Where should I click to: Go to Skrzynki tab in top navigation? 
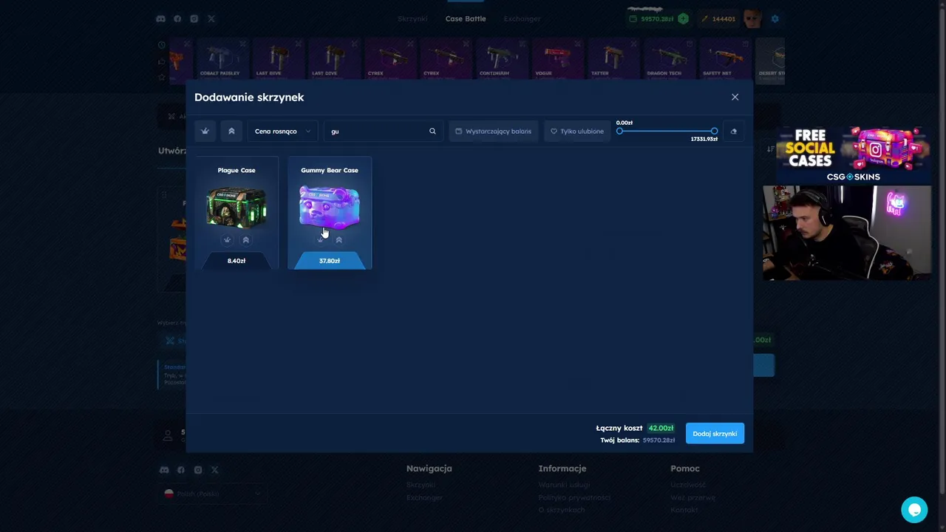(x=412, y=18)
